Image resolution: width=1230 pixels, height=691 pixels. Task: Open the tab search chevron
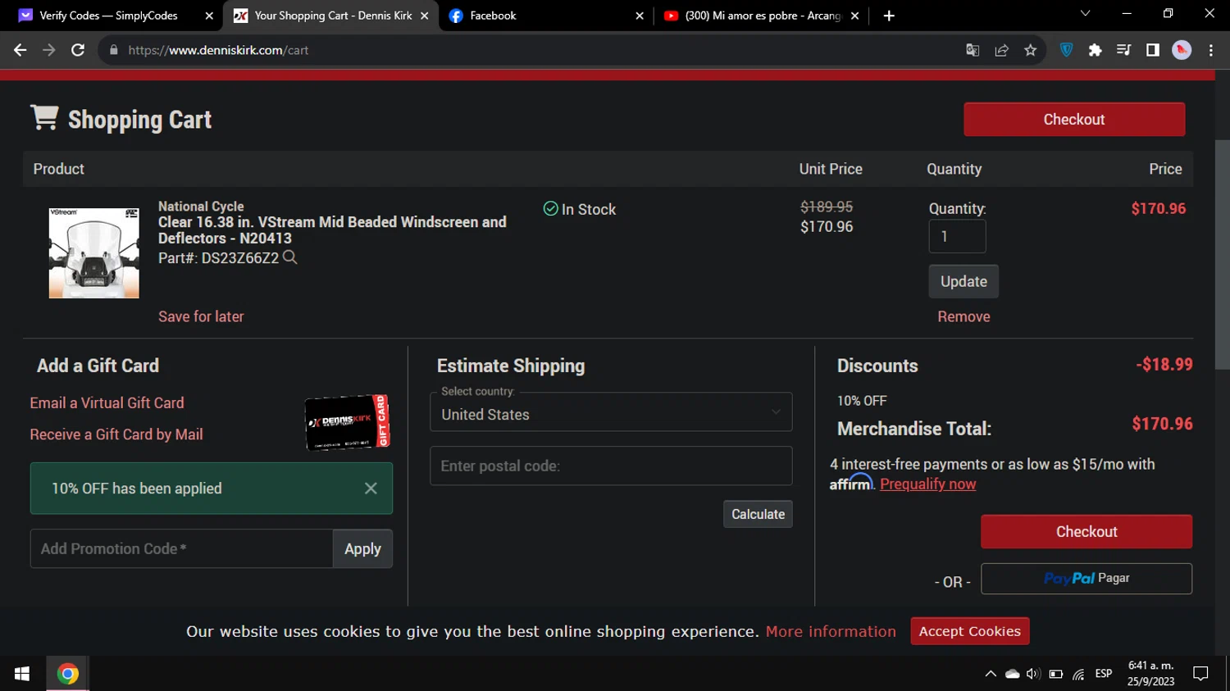[x=1085, y=14]
